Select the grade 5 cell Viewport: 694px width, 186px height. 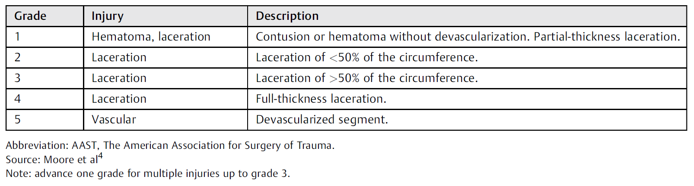click(45, 120)
